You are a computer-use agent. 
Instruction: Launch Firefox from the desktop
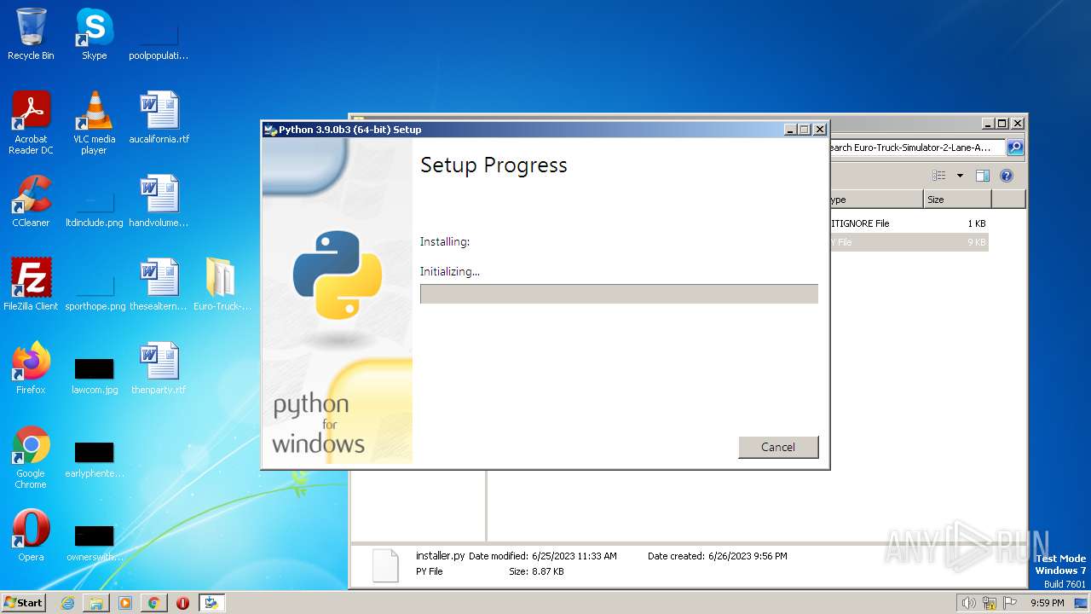pyautogui.click(x=31, y=368)
